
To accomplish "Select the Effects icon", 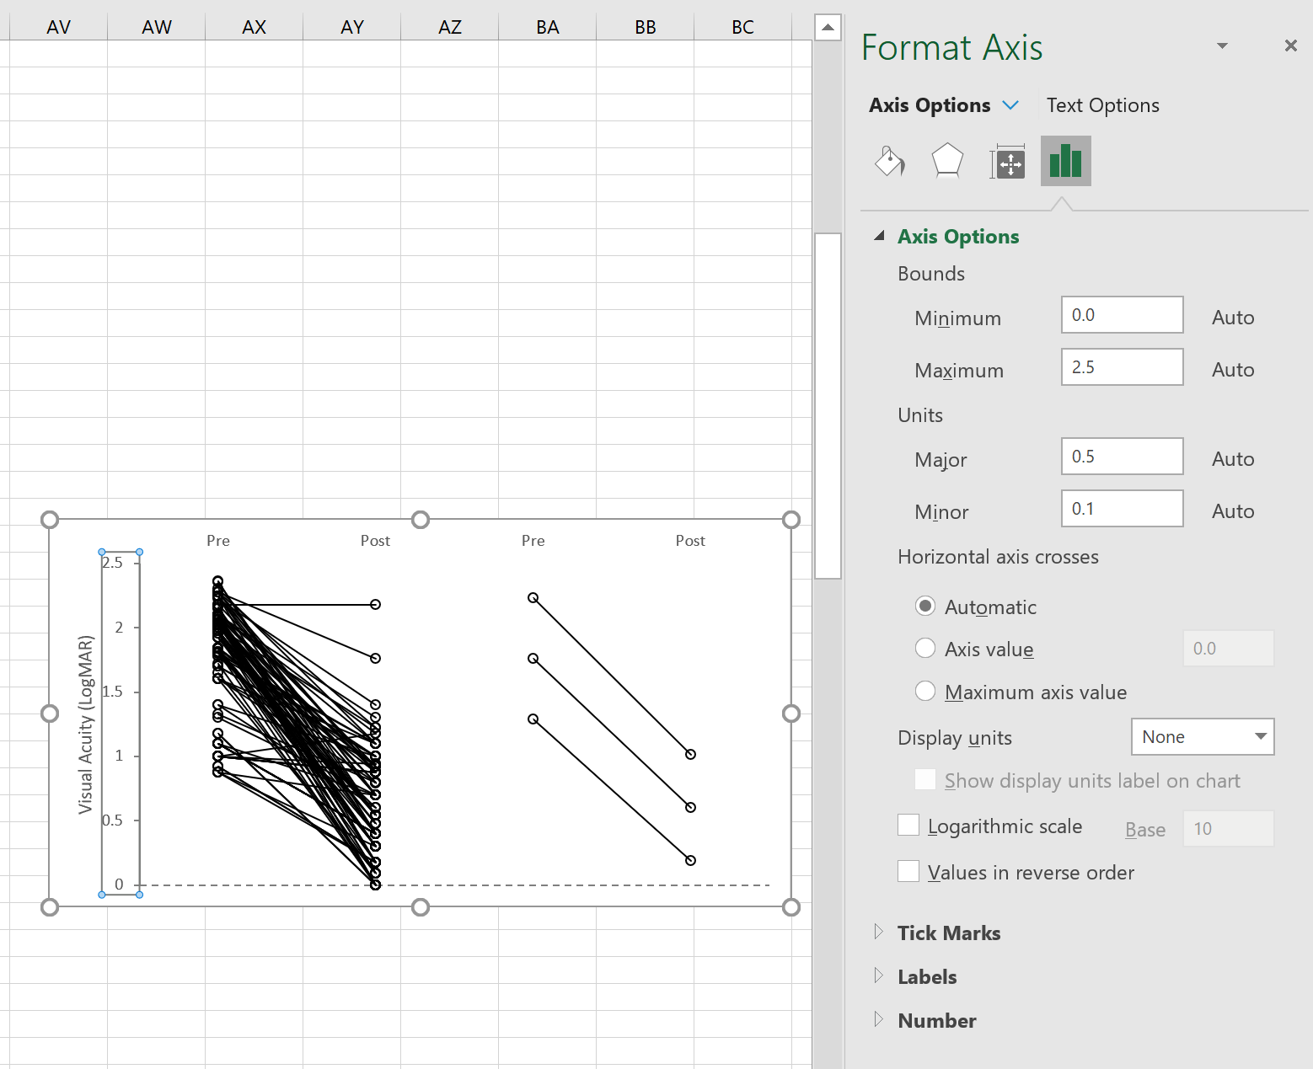I will [947, 161].
